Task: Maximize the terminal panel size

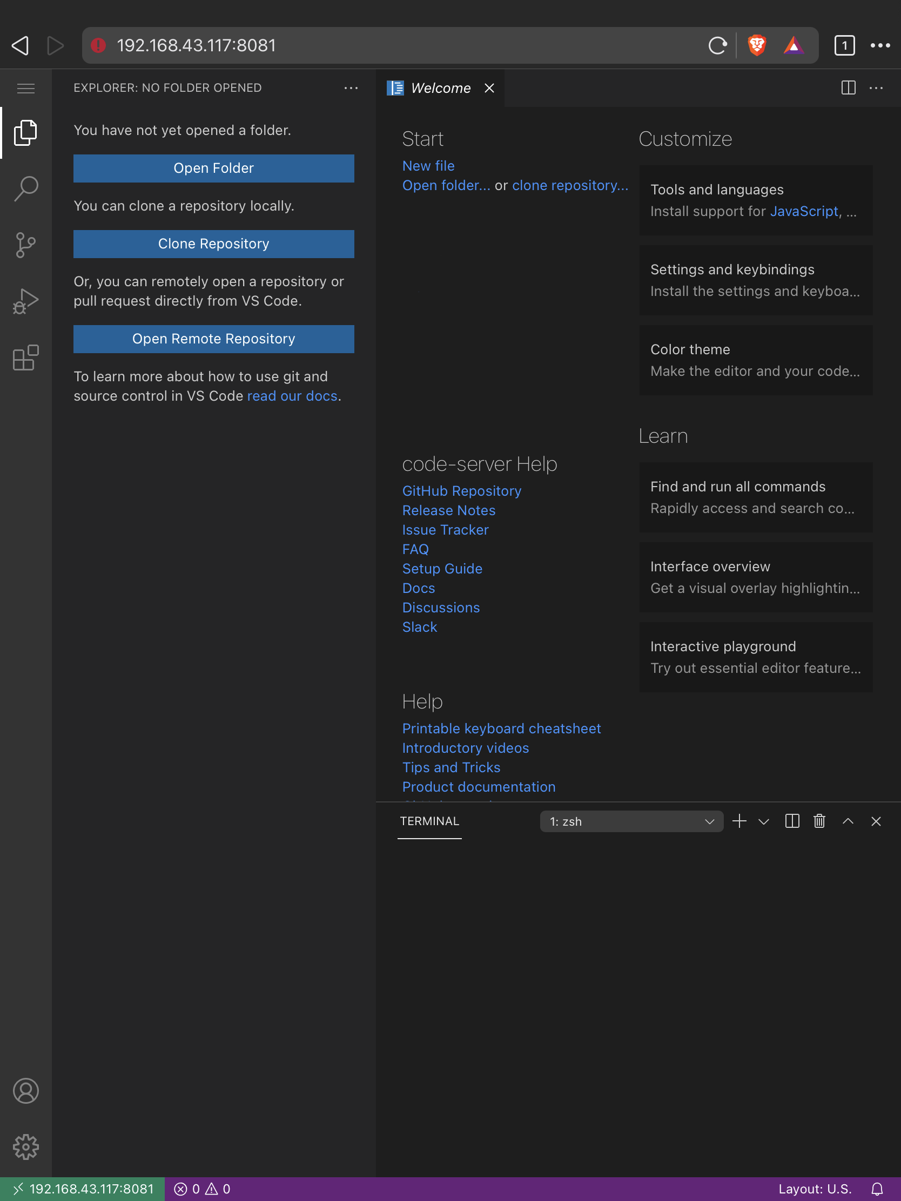Action: [848, 821]
